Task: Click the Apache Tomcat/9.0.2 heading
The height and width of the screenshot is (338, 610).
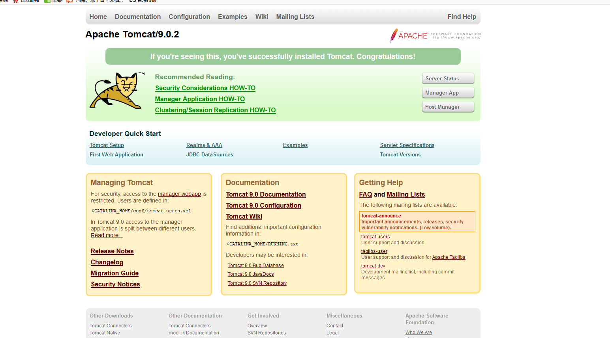Action: pos(132,34)
